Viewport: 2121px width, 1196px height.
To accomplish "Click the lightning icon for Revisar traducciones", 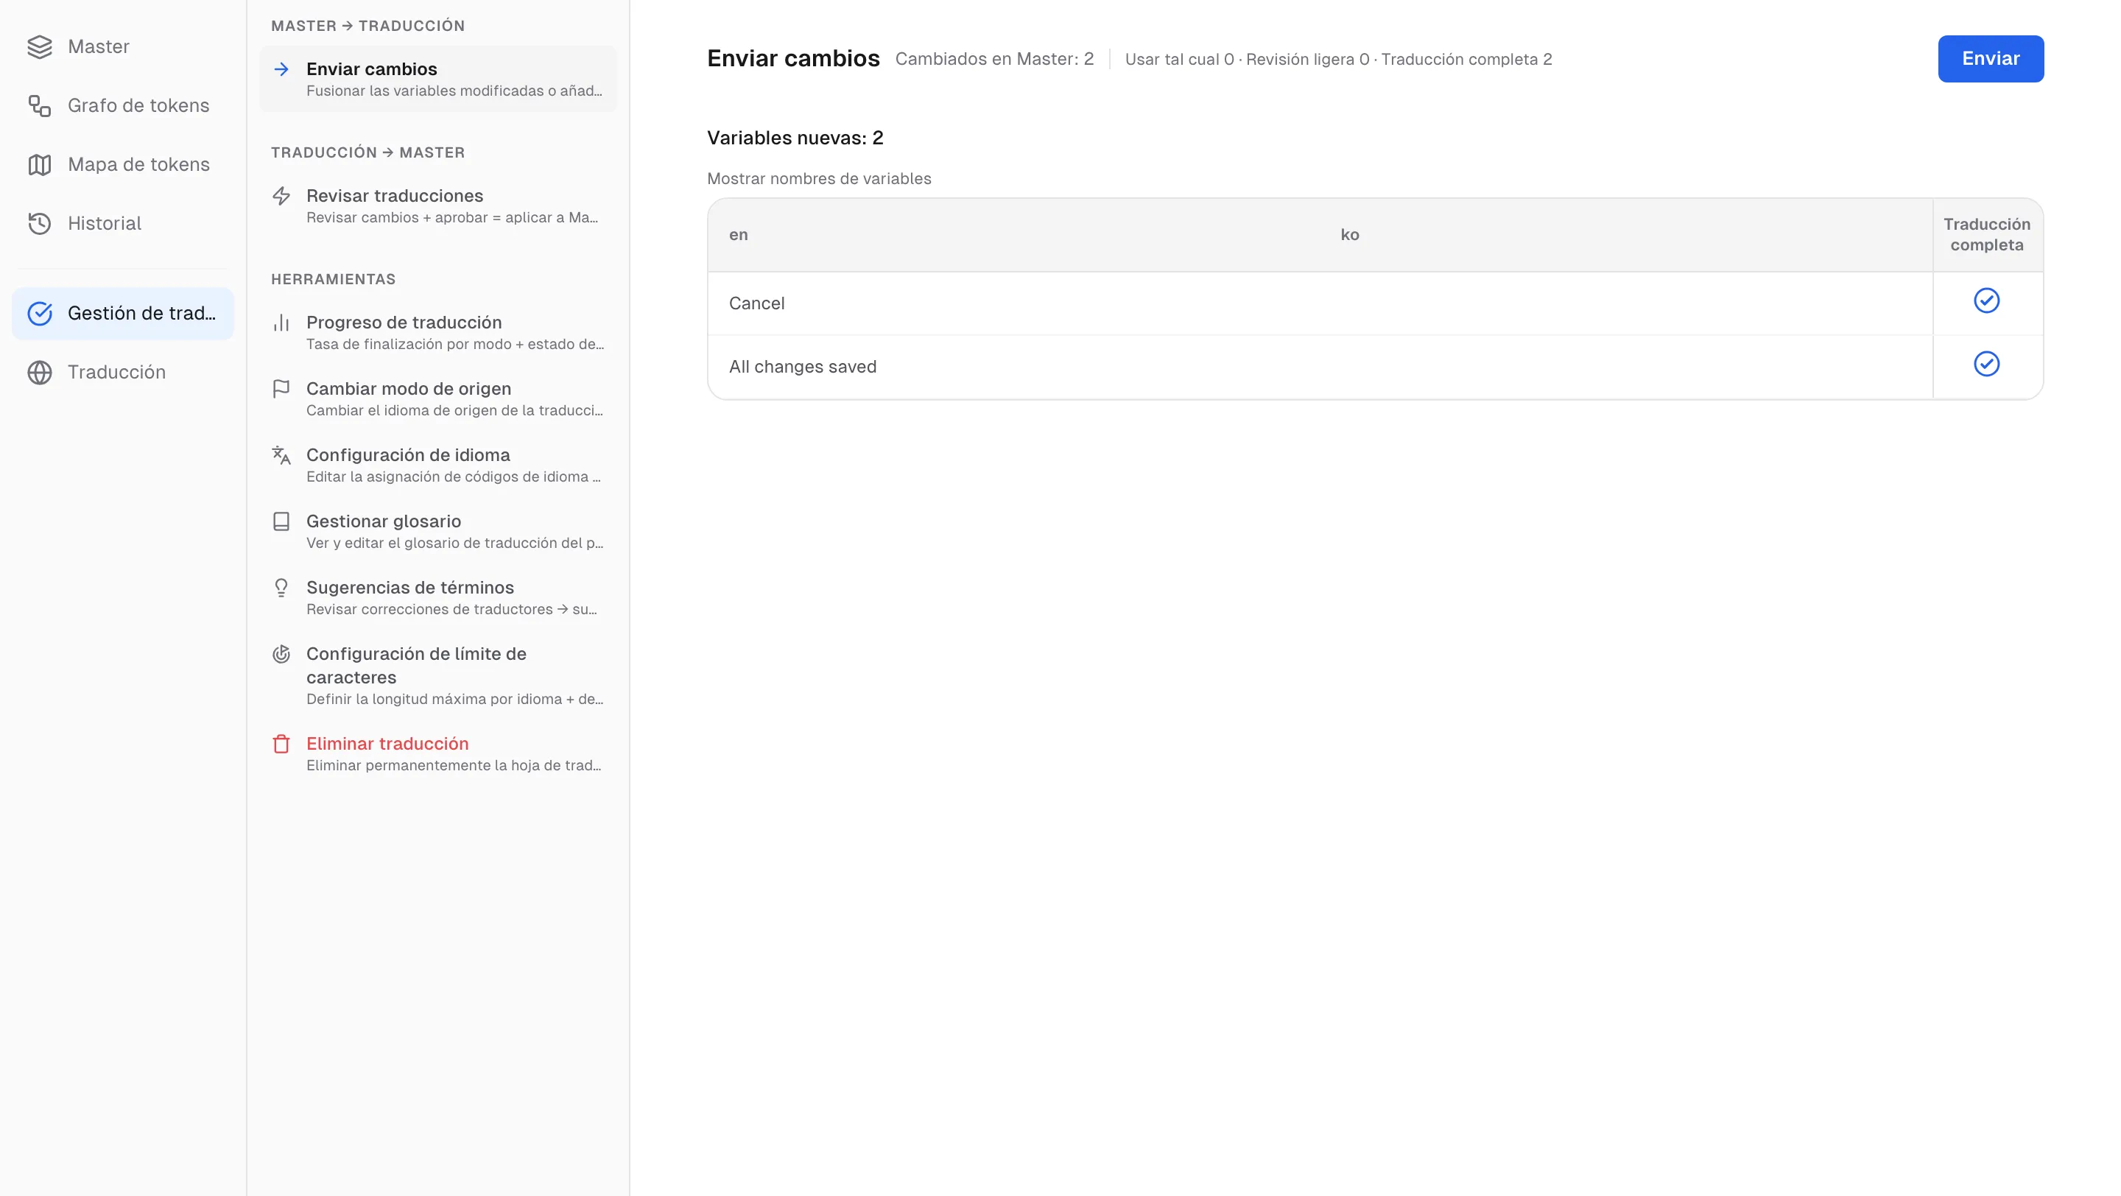I will [x=281, y=196].
